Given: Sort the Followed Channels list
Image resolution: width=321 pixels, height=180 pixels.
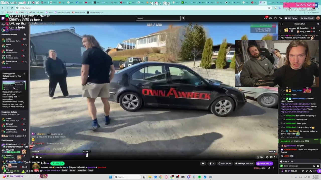Looking at the screenshot, I should click(25, 34).
